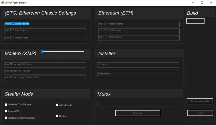Click the ETH Pool Address field

[x=139, y=31]
